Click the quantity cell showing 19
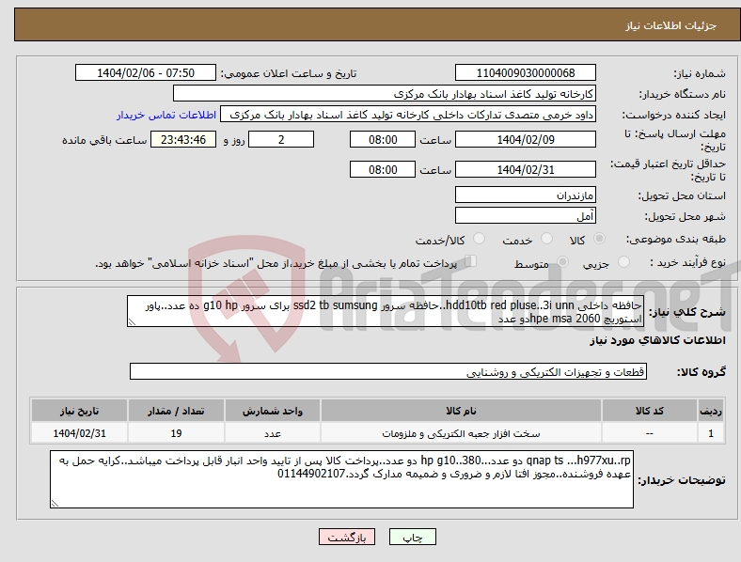The height and width of the screenshot is (562, 741). (x=176, y=433)
